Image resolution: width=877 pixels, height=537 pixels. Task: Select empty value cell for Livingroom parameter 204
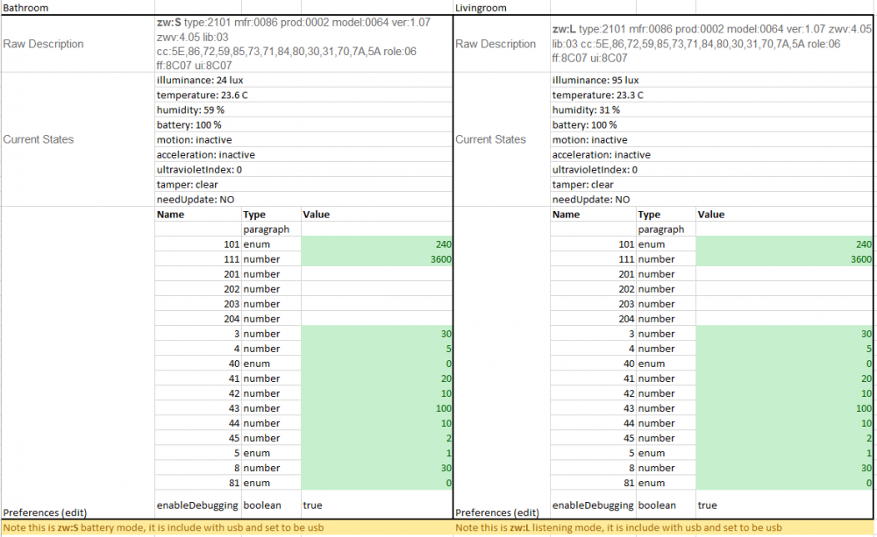click(784, 319)
